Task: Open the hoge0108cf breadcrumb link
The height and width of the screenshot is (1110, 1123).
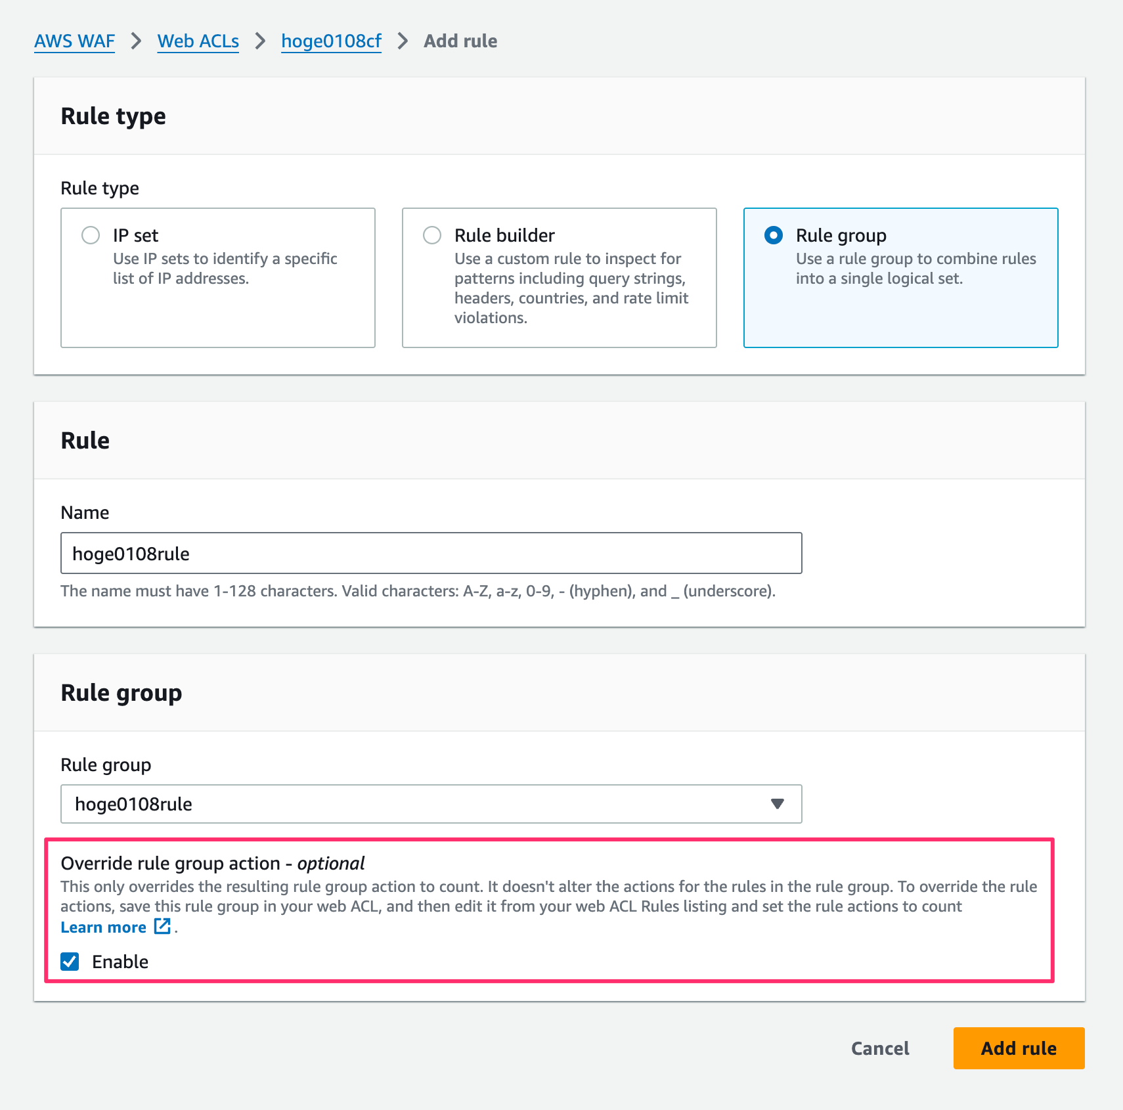Action: pos(331,41)
